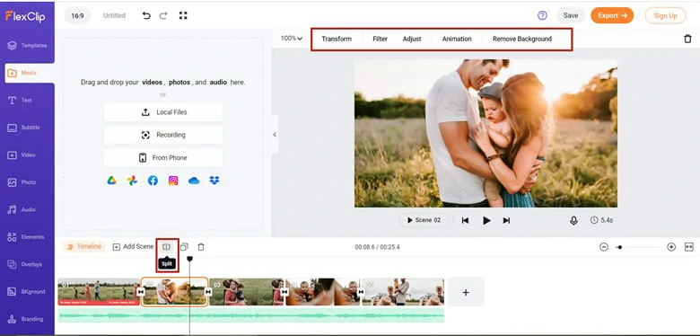Import from Facebook icon
This screenshot has height=336, width=700.
coord(153,181)
